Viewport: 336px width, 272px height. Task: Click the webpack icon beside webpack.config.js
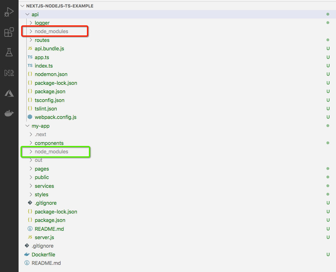[30, 117]
